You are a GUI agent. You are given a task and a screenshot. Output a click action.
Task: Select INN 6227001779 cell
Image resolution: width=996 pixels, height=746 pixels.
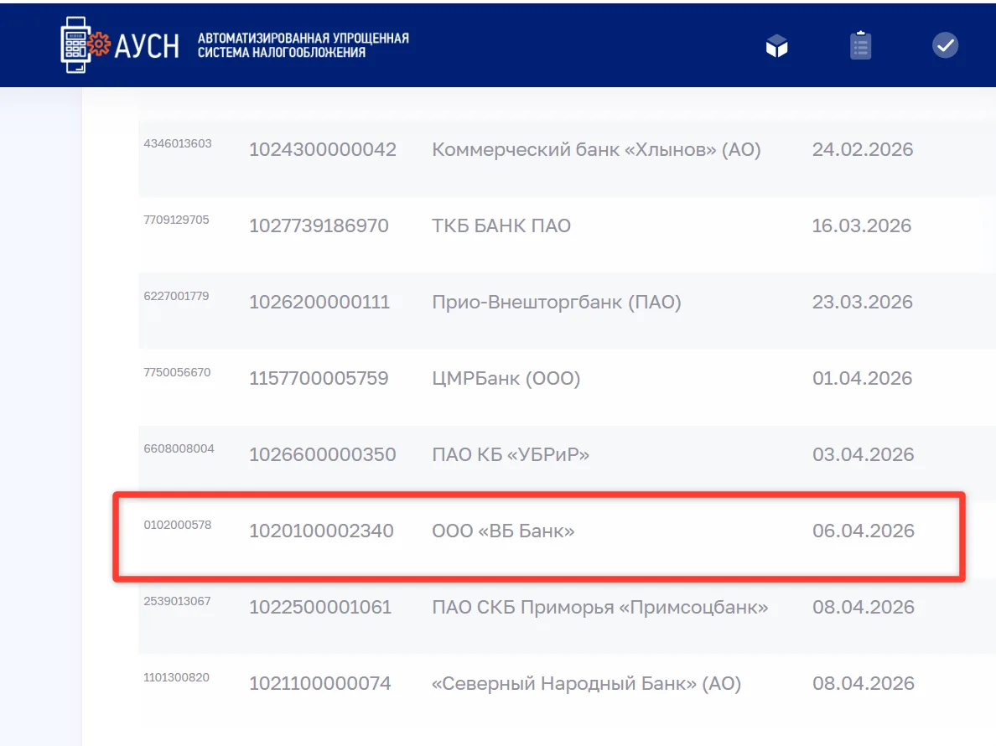pos(176,296)
